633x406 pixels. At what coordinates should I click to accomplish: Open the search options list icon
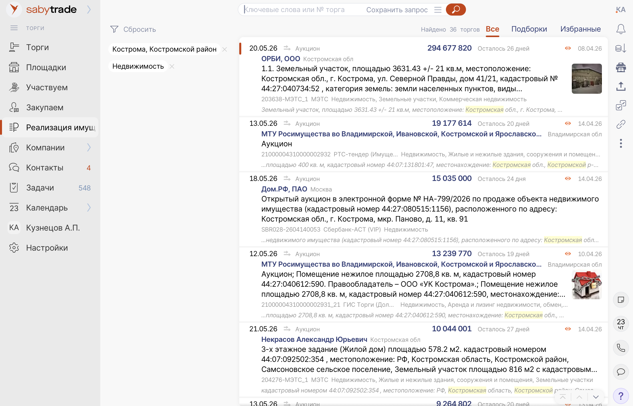pyautogui.click(x=438, y=10)
